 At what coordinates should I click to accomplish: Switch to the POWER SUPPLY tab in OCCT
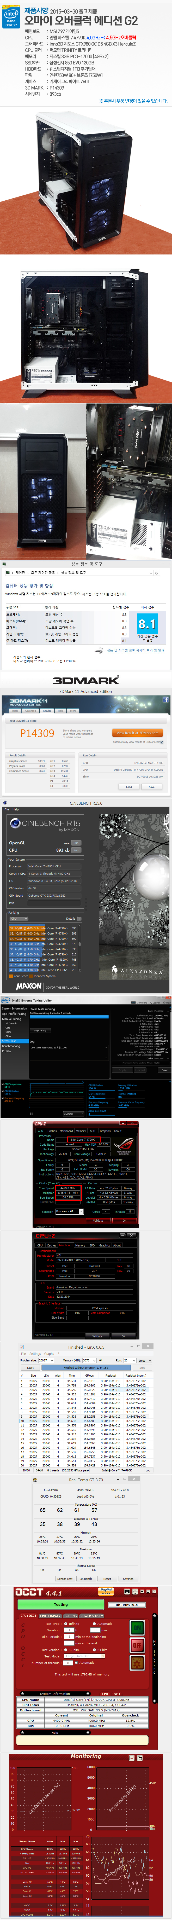click(x=91, y=1616)
